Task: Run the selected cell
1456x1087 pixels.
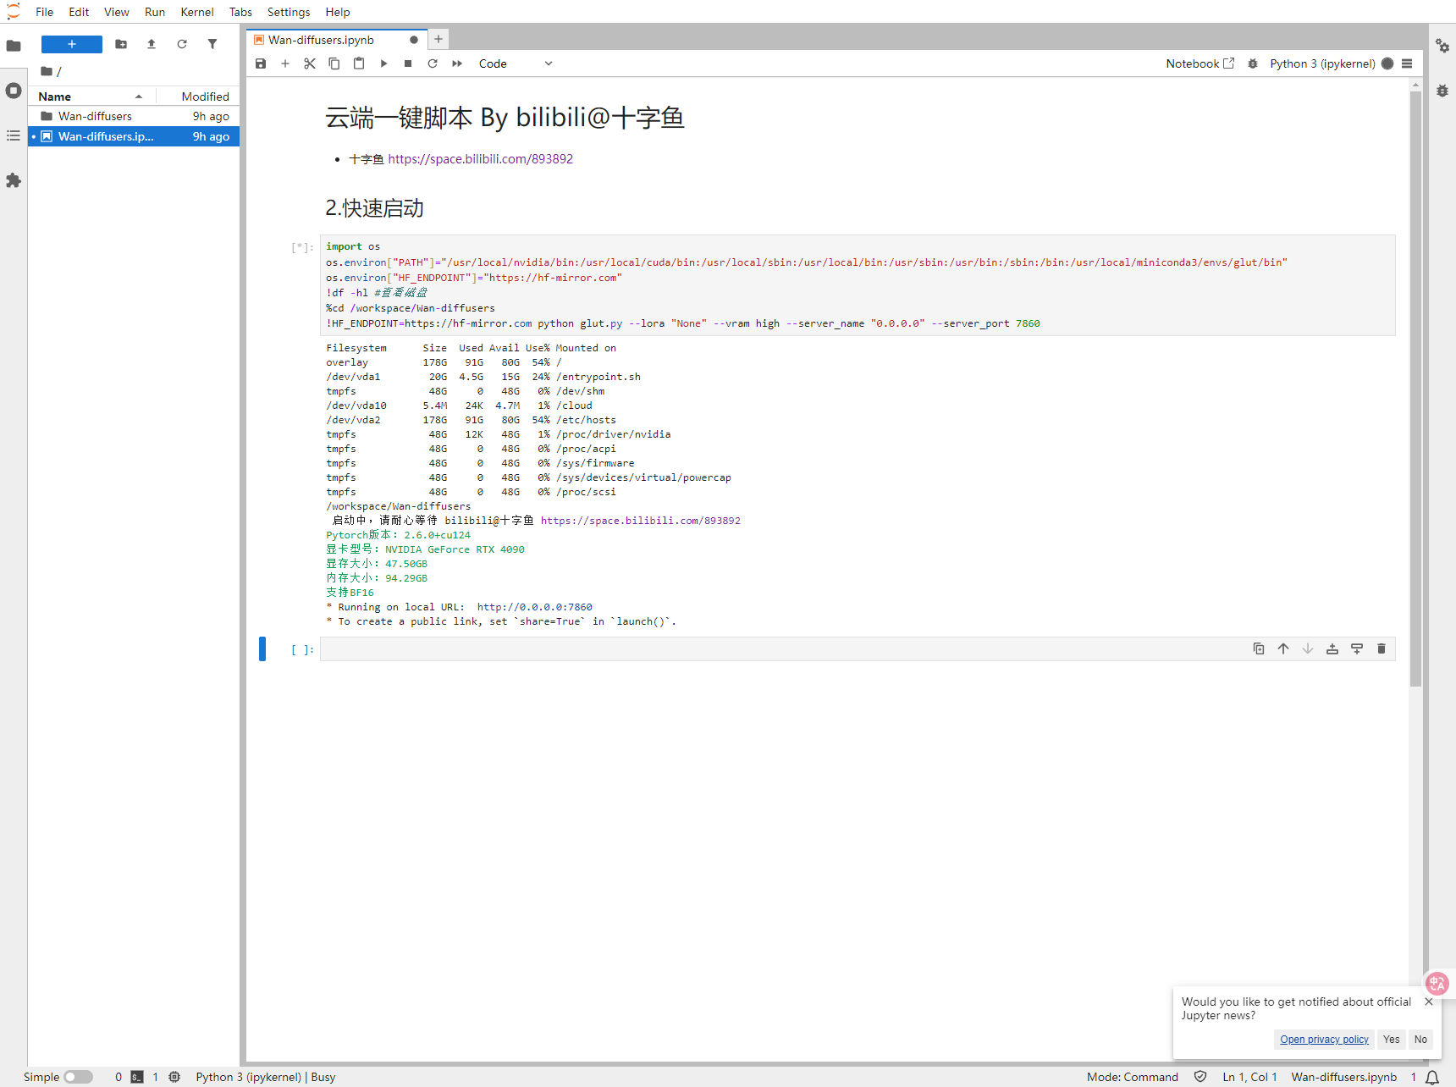Action: 383,63
